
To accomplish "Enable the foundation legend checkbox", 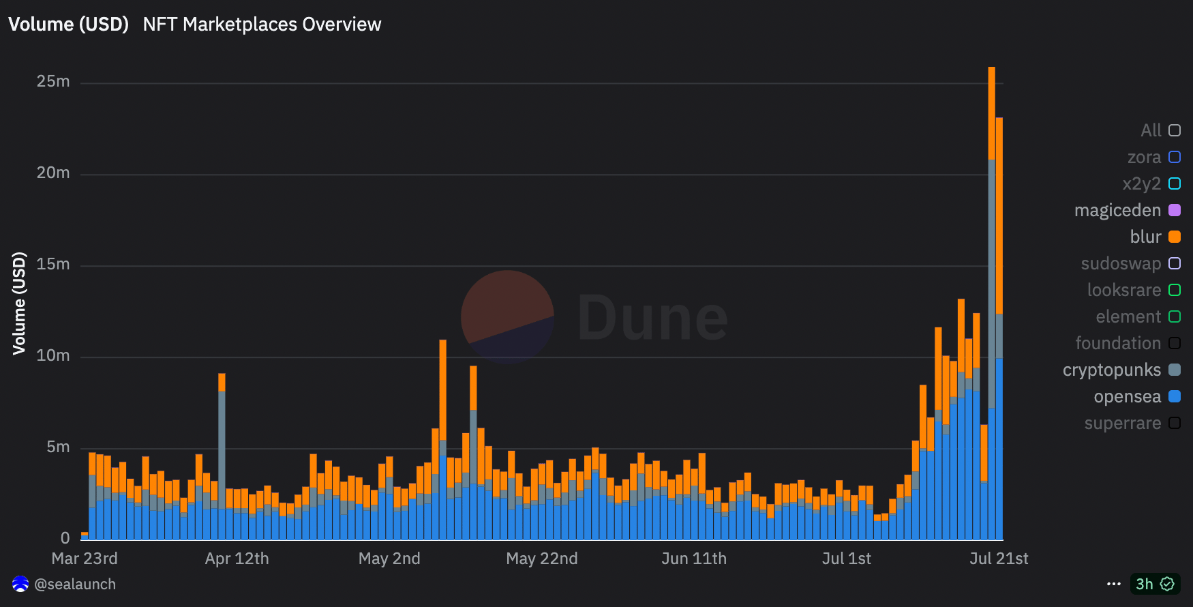I will point(1175,343).
